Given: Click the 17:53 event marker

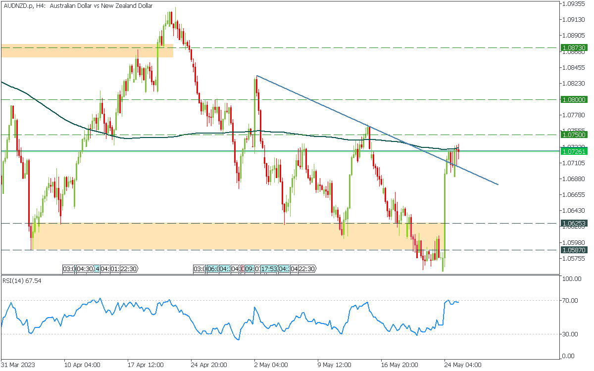Looking at the screenshot, I should point(269,269).
